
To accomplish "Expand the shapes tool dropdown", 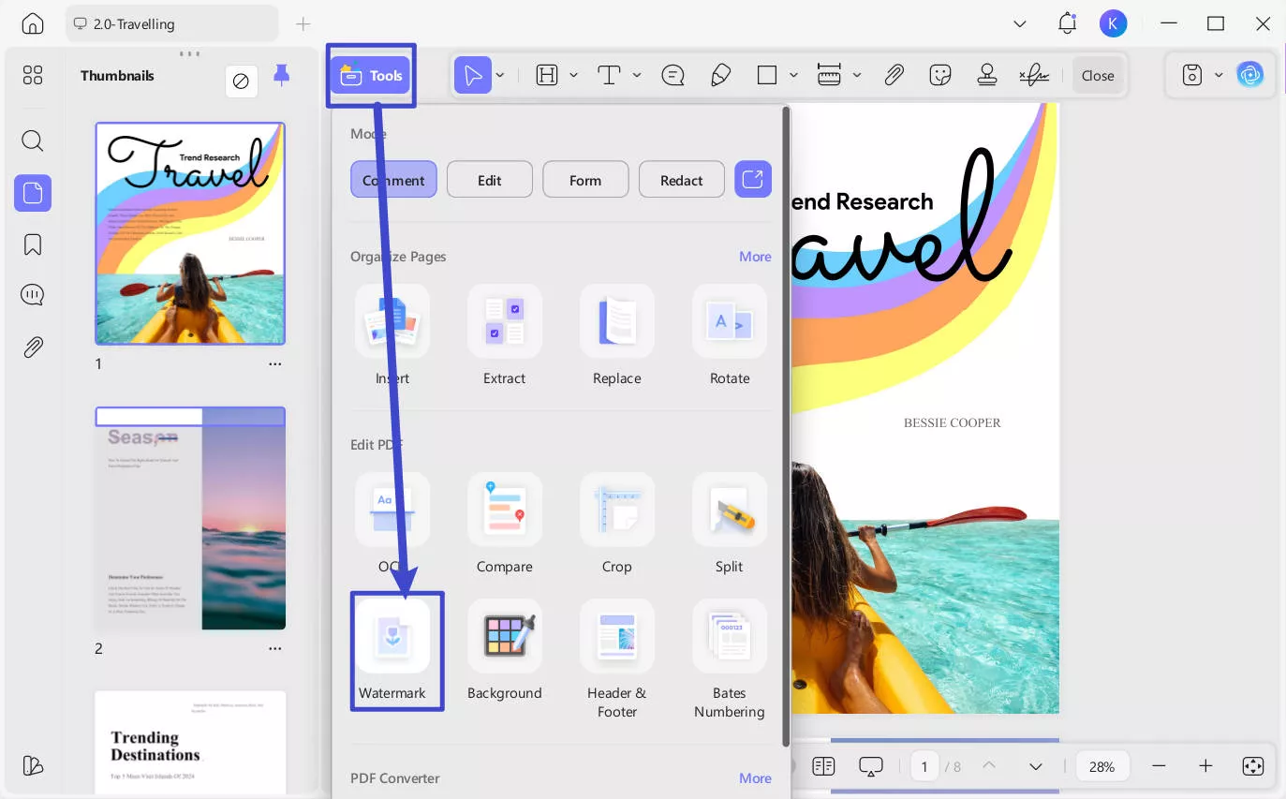I will point(793,75).
